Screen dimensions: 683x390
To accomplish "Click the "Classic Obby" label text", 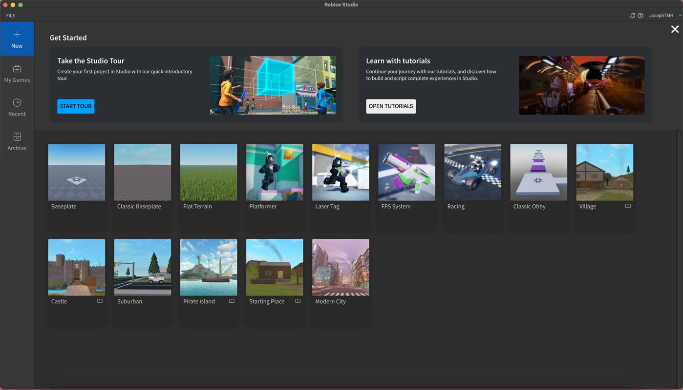I will pyautogui.click(x=530, y=207).
